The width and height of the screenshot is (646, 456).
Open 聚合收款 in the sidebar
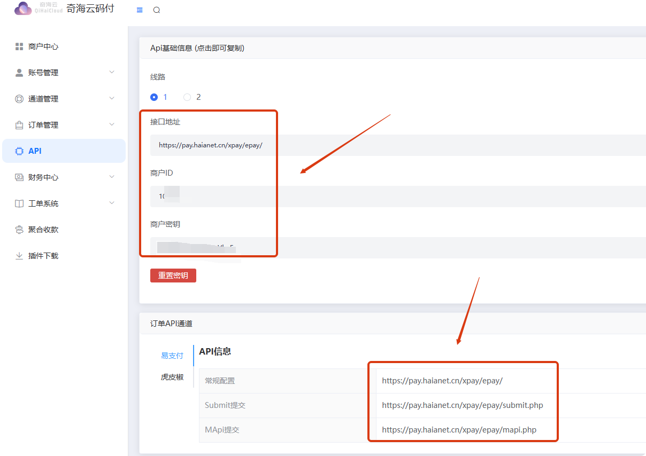point(43,230)
